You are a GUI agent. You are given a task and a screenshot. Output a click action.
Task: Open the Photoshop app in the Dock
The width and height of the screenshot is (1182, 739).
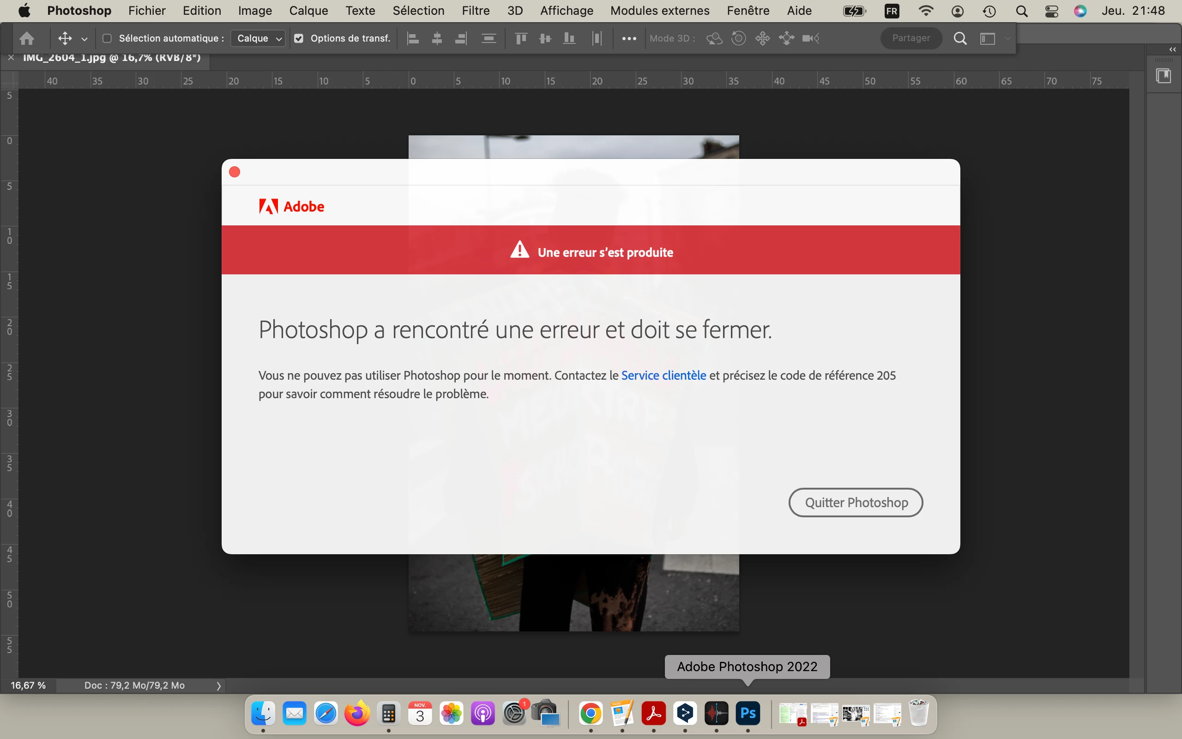point(748,714)
